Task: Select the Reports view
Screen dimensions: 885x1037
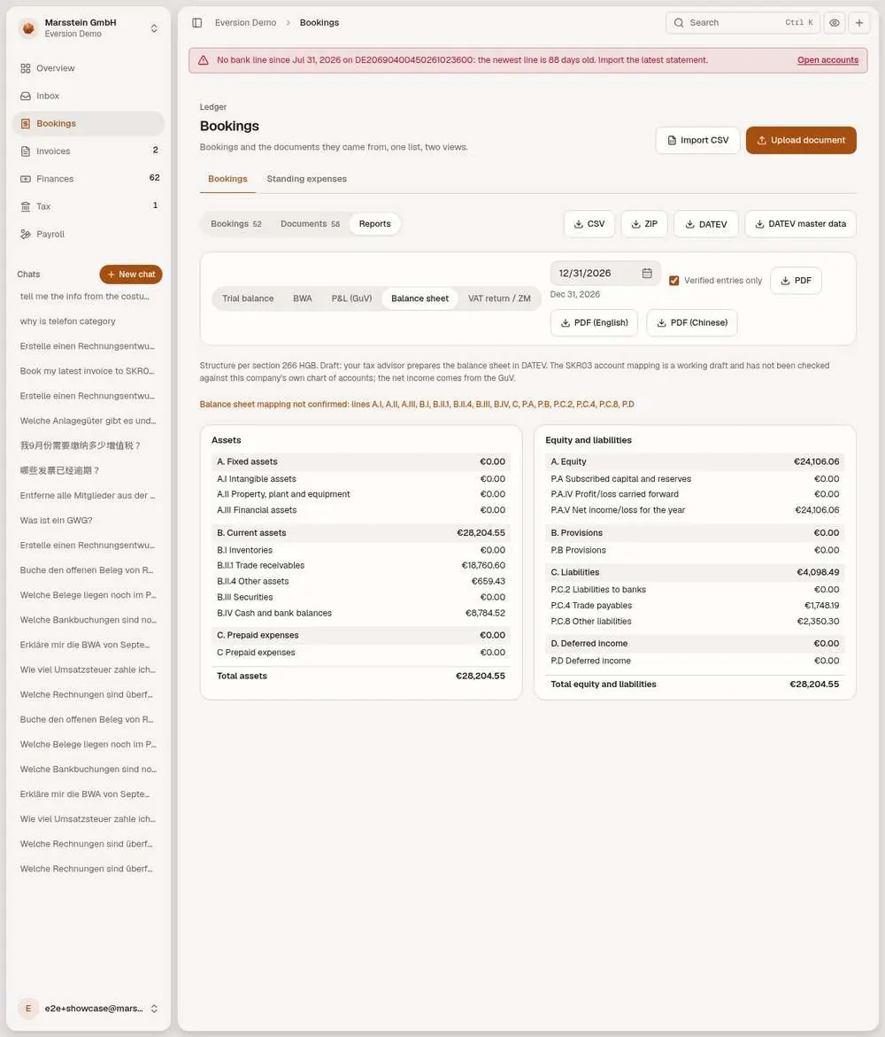Action: 374,224
